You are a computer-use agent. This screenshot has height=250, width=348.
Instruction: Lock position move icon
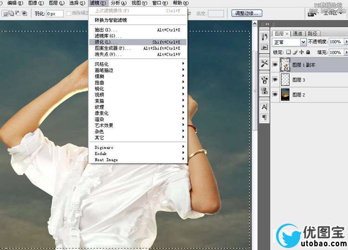302,52
